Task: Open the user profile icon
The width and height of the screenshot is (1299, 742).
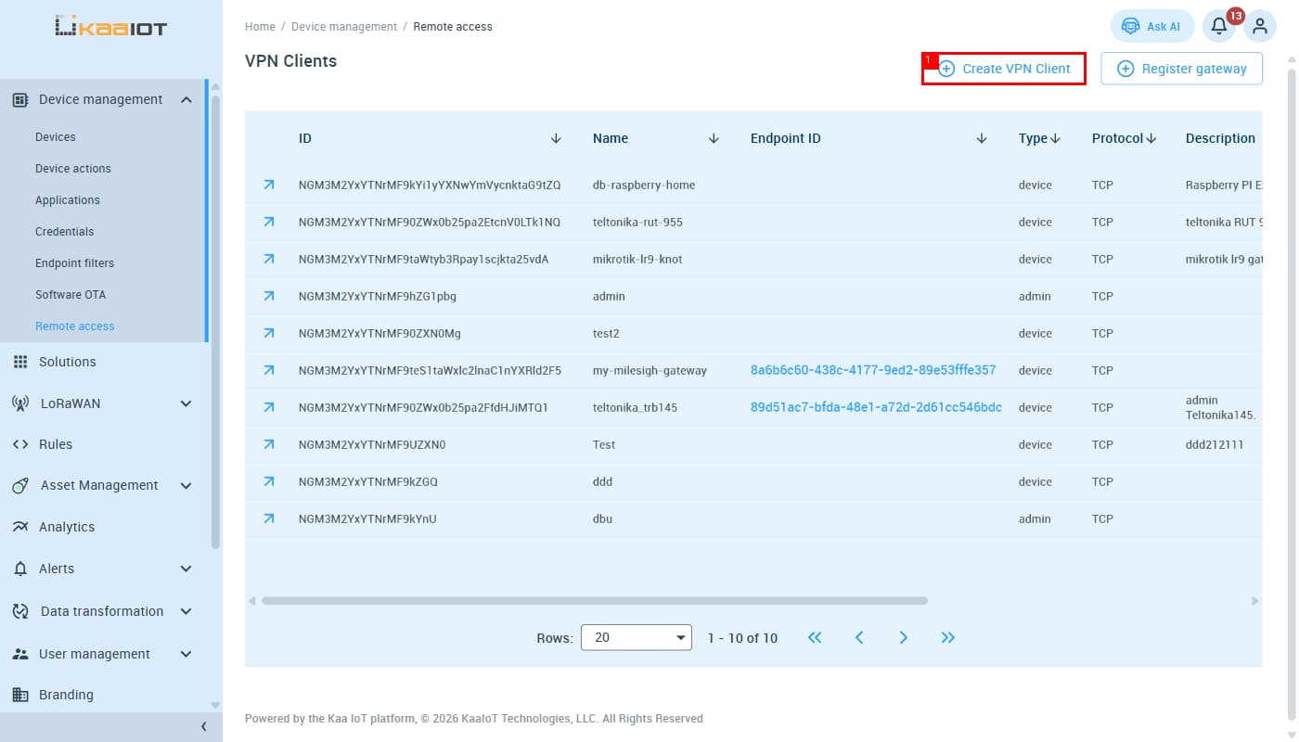Action: point(1259,26)
